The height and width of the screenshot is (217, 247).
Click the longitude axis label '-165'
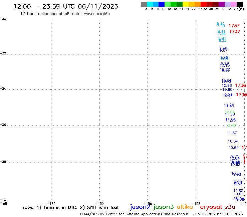(3, 204)
